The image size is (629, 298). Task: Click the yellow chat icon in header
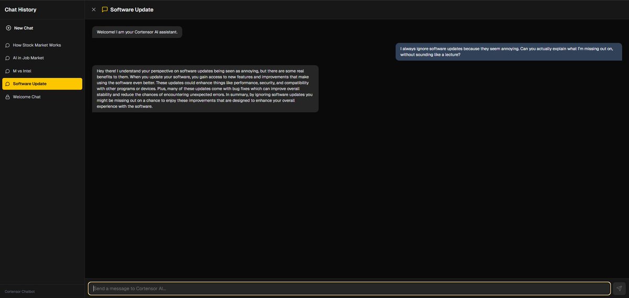105,9
